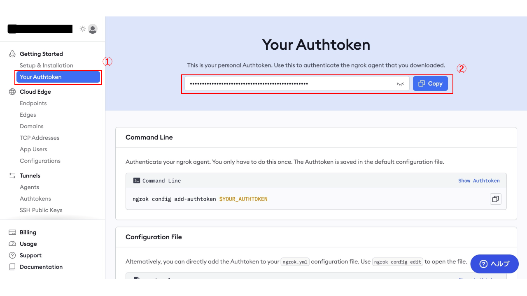The height and width of the screenshot is (296, 527).
Task: Open SSH Public Keys page
Action: [x=41, y=210]
